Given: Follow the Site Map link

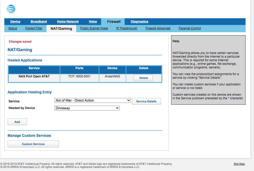Looking at the screenshot, I should [x=239, y=164].
